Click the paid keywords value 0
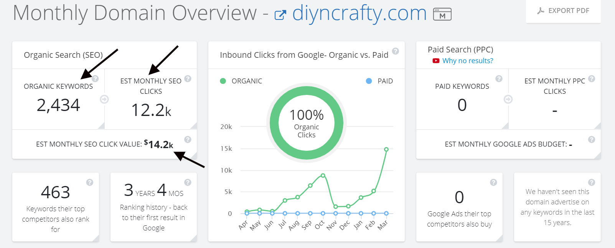The height and width of the screenshot is (248, 615). pyautogui.click(x=462, y=105)
